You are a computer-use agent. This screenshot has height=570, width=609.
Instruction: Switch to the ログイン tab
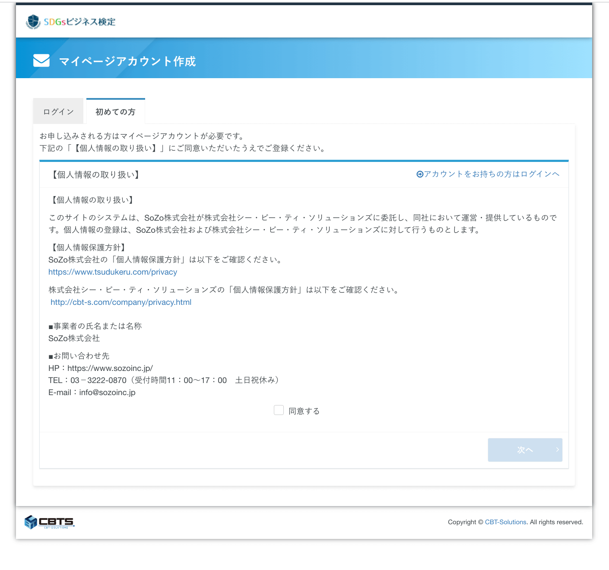(x=58, y=112)
